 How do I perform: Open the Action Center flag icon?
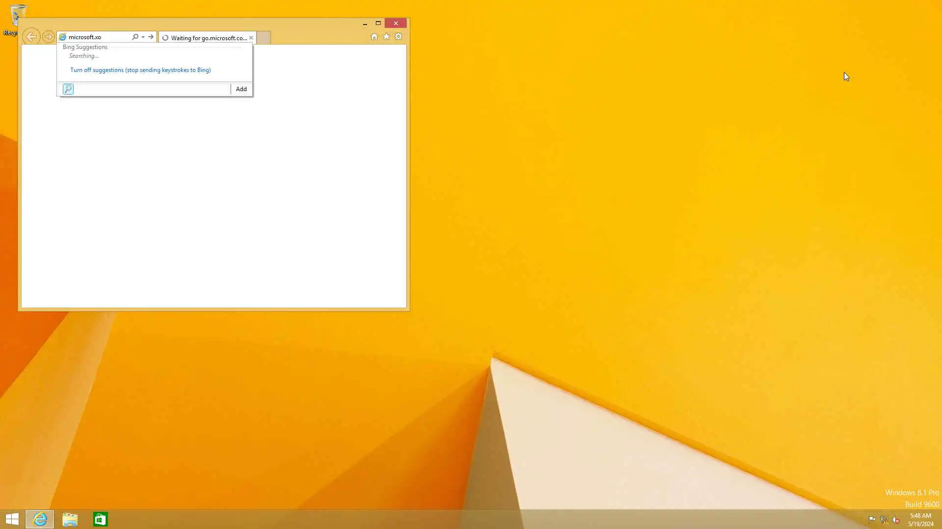tap(872, 520)
